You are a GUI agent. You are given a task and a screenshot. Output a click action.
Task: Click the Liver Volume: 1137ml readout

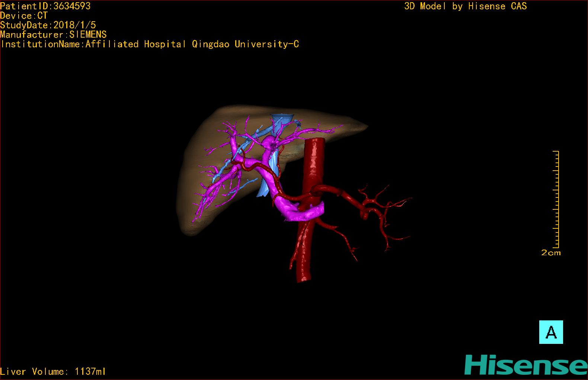53,371
